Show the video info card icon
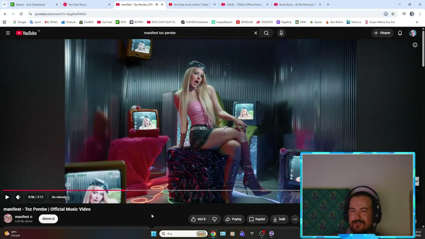 tap(415, 45)
